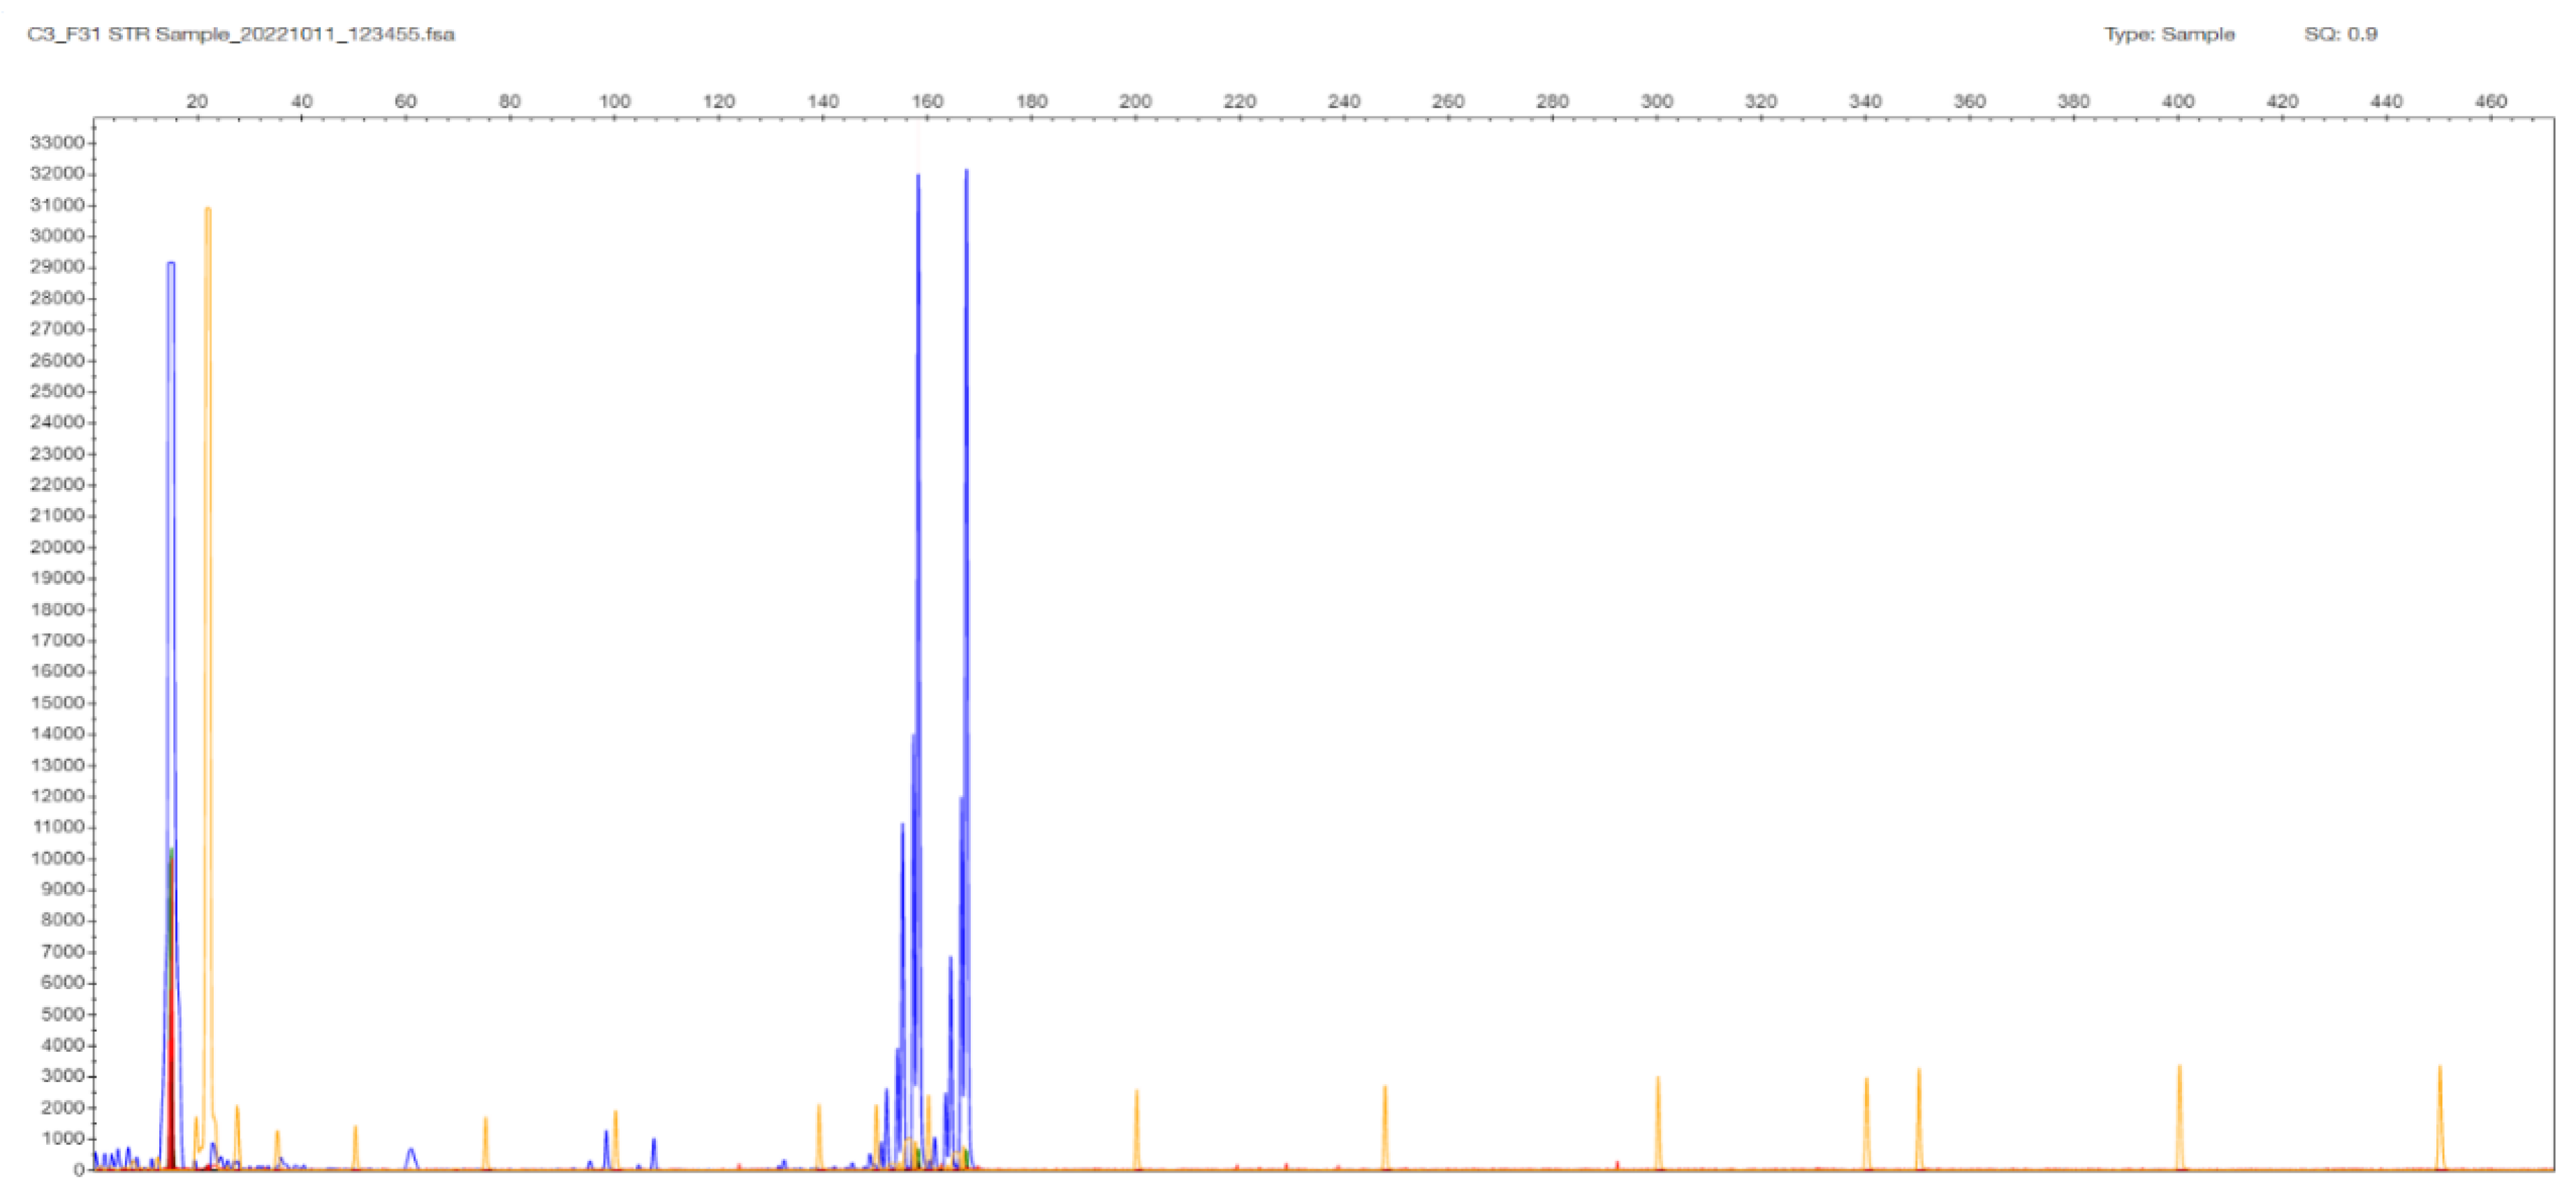This screenshot has height=1202, width=2576.
Task: Click the 33000 label on the vertical axis
Action: coord(57,143)
